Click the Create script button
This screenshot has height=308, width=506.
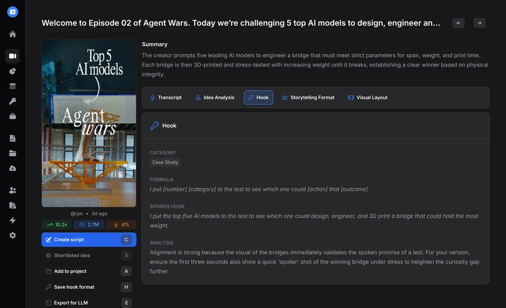point(89,240)
